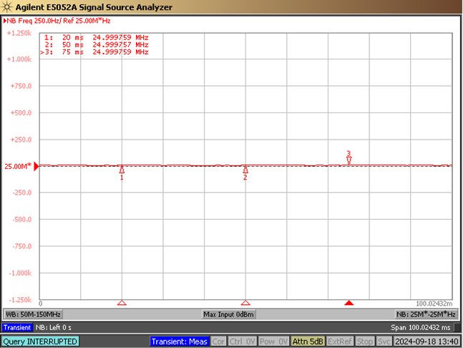The image size is (463, 348).
Task: Click marker 1 triangle on bottom axis
Action: coord(122,303)
